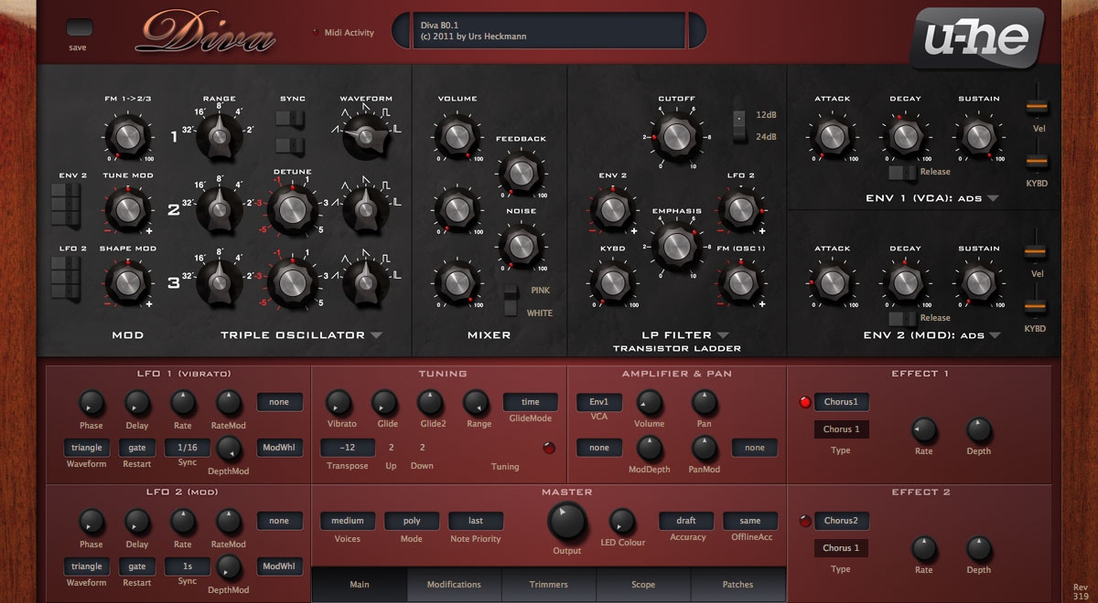Screen dimensions: 1098x603
Task: Click the Chorus1 effect slot button
Action: [x=842, y=402]
